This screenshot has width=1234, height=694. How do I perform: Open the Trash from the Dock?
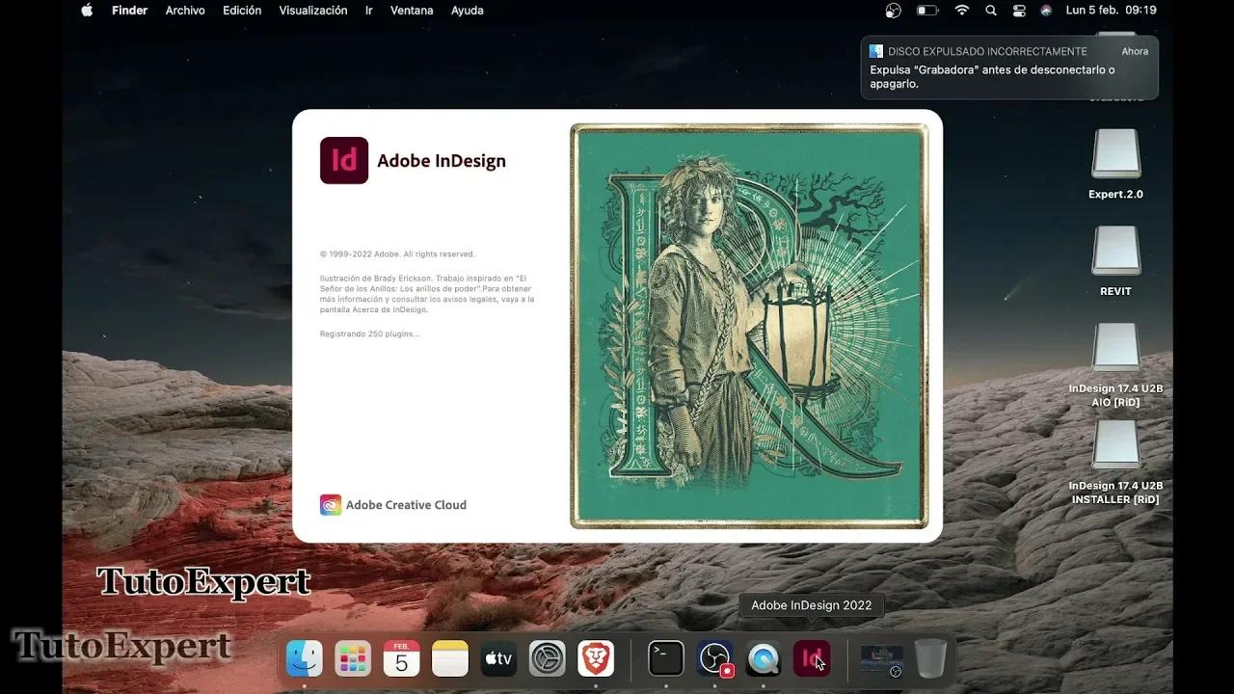(x=930, y=658)
